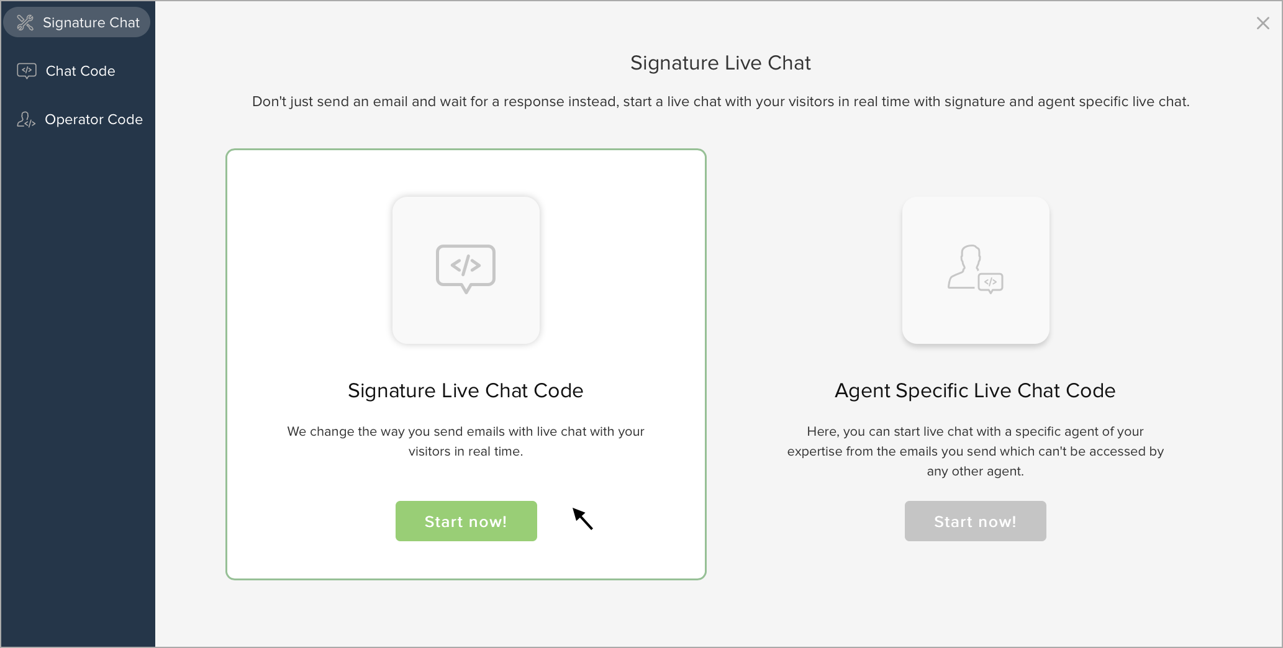
Task: Click the large code speech-bubble icon tile
Action: [466, 270]
